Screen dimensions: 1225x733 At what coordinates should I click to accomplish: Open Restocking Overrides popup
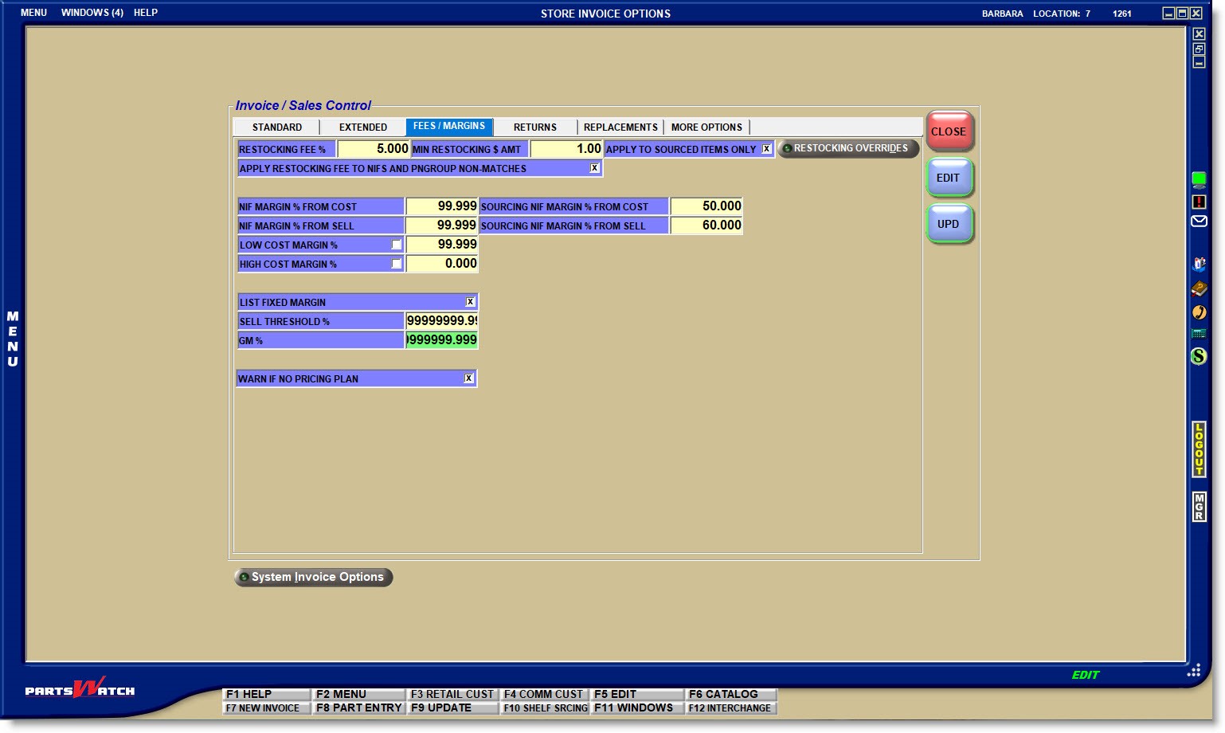[847, 149]
